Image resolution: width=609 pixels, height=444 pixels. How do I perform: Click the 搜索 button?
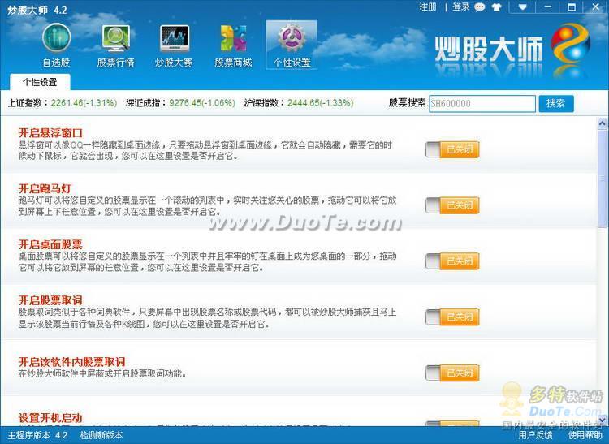[555, 104]
